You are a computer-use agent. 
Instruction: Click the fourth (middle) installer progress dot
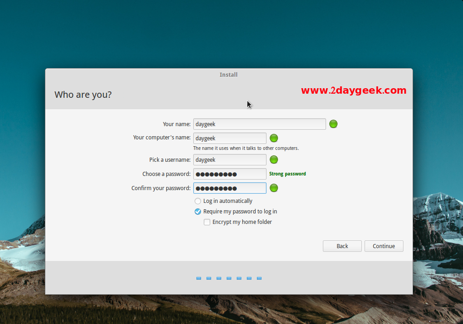click(229, 278)
